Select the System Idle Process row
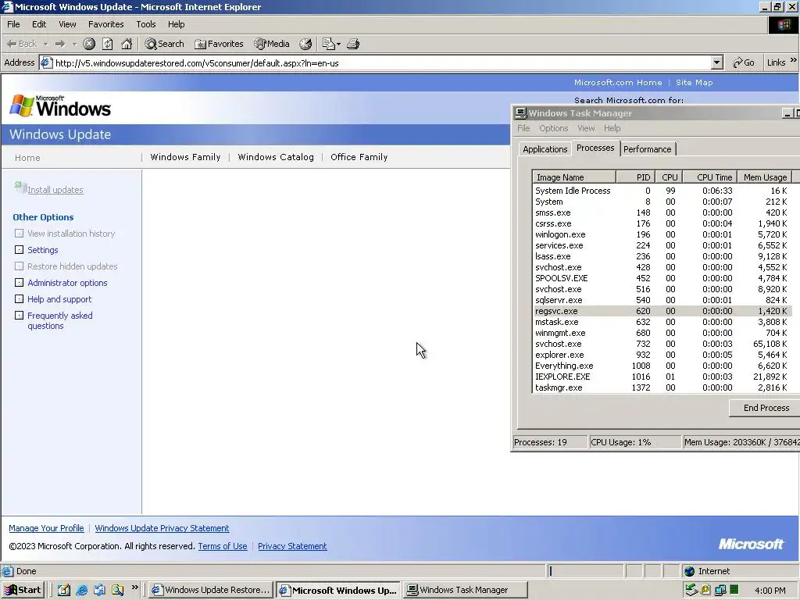The image size is (800, 600). coord(662,191)
